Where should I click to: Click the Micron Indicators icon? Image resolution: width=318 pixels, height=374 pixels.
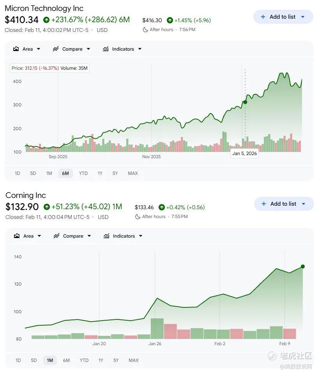106,49
